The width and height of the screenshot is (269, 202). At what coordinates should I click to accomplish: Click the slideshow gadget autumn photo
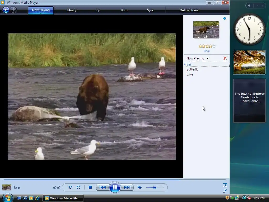[x=249, y=62]
